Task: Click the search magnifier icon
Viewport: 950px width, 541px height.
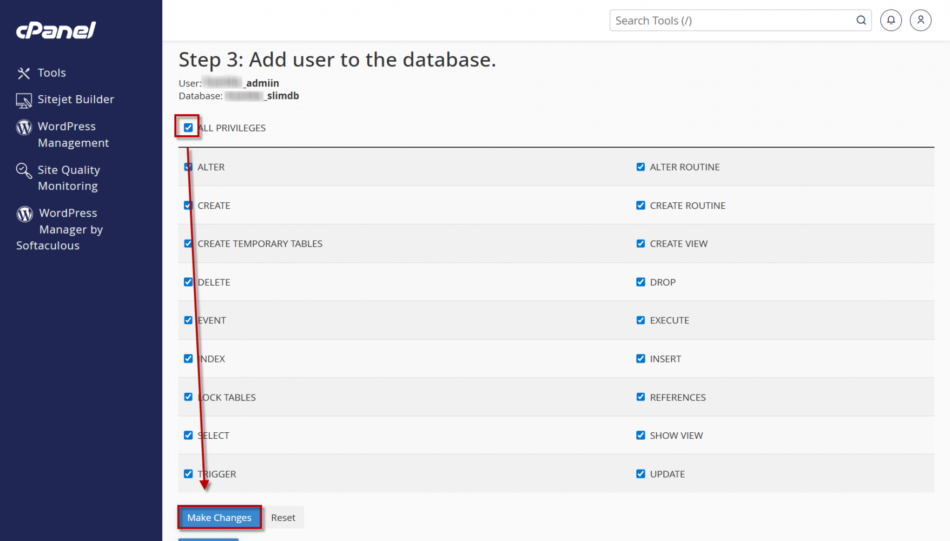Action: point(861,21)
